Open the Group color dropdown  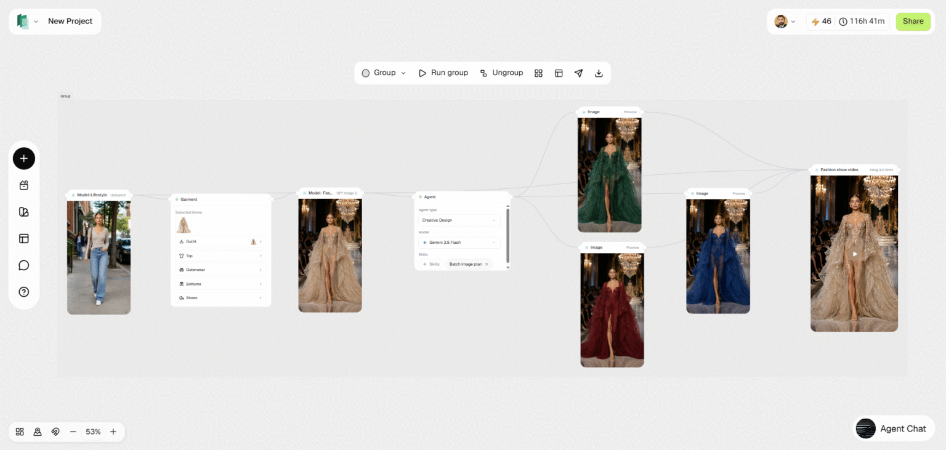[x=384, y=73]
